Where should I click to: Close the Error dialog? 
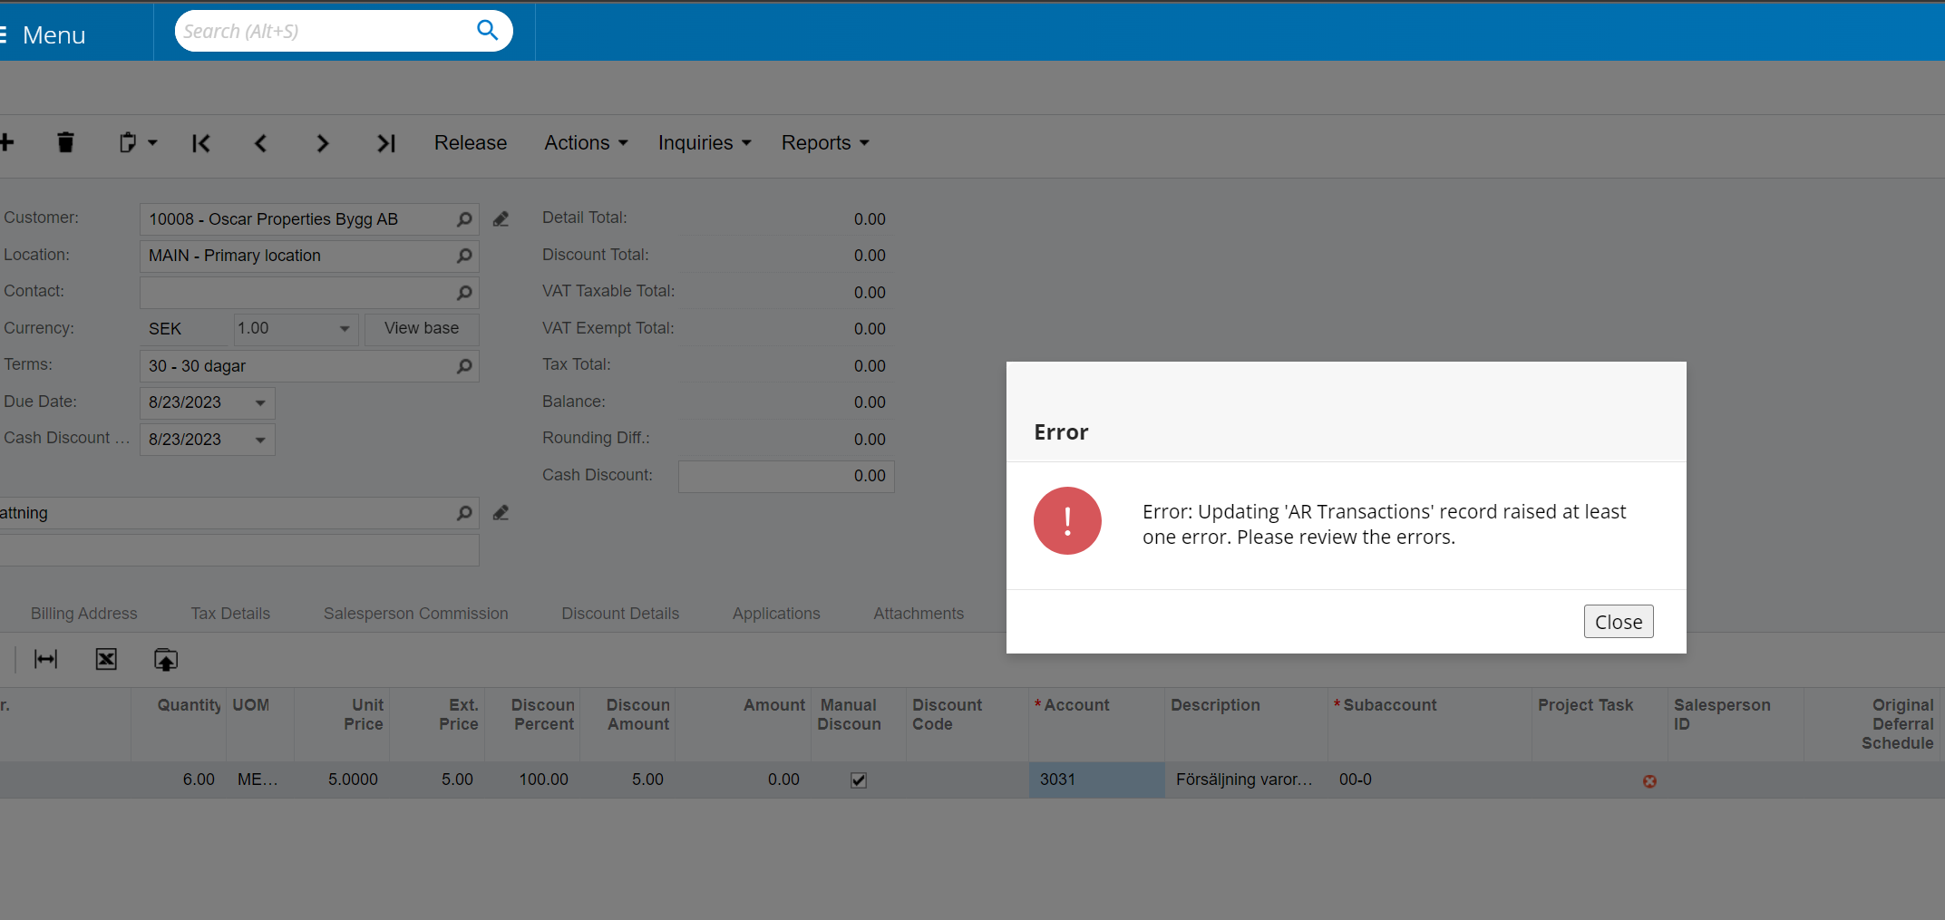tap(1618, 621)
